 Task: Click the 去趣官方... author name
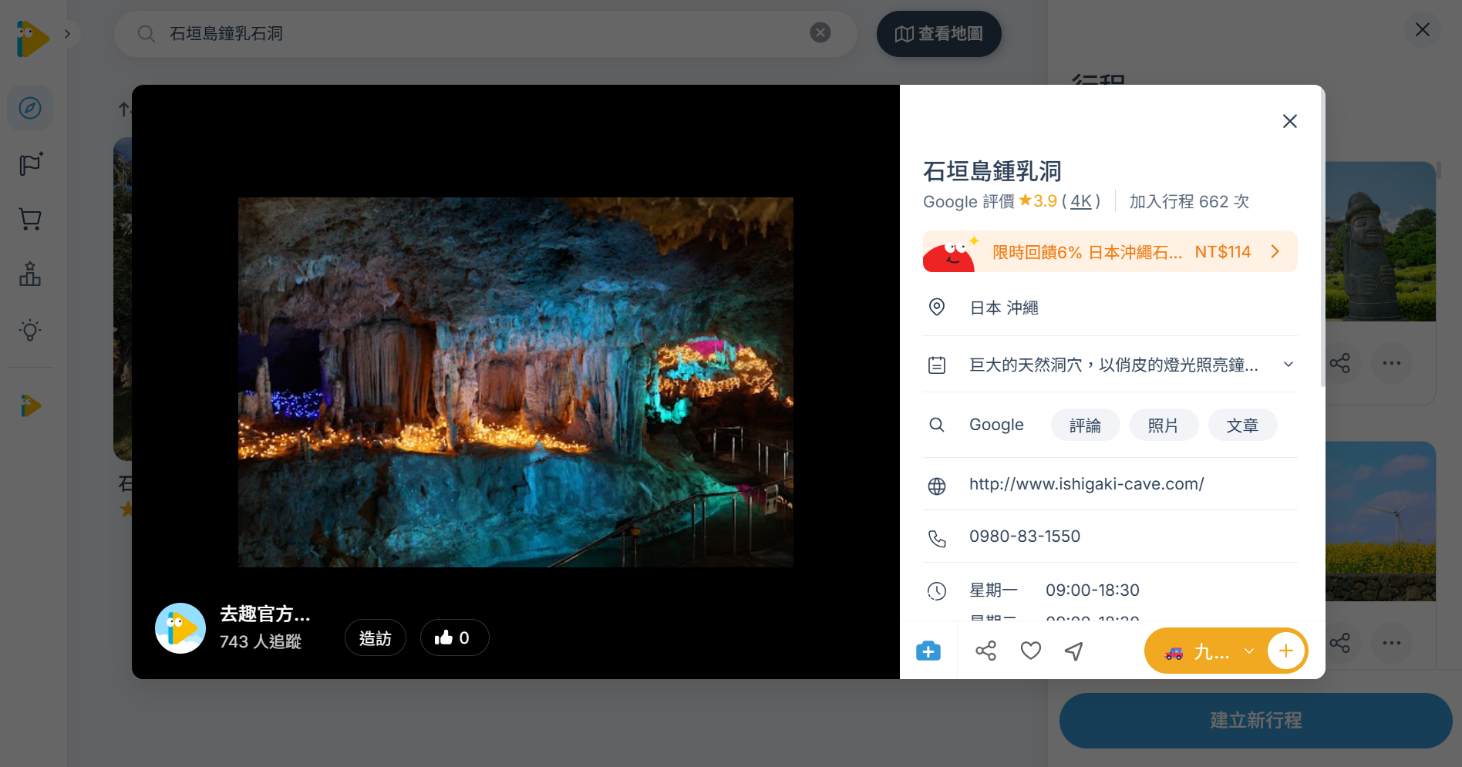point(265,614)
